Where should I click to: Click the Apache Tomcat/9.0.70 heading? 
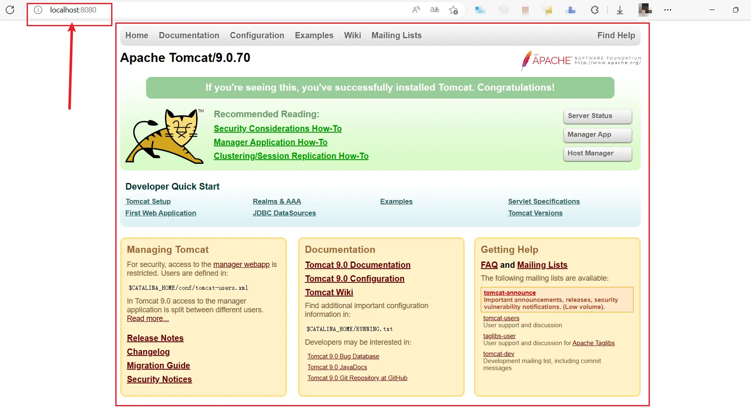pyautogui.click(x=185, y=57)
